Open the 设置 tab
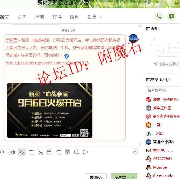 (x=92, y=17)
